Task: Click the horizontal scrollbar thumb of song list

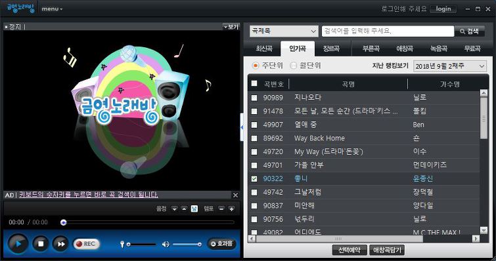Action: (x=340, y=239)
